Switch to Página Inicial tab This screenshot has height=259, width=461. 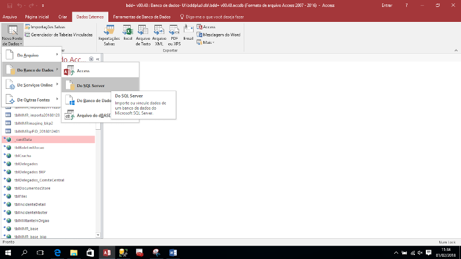coord(37,17)
